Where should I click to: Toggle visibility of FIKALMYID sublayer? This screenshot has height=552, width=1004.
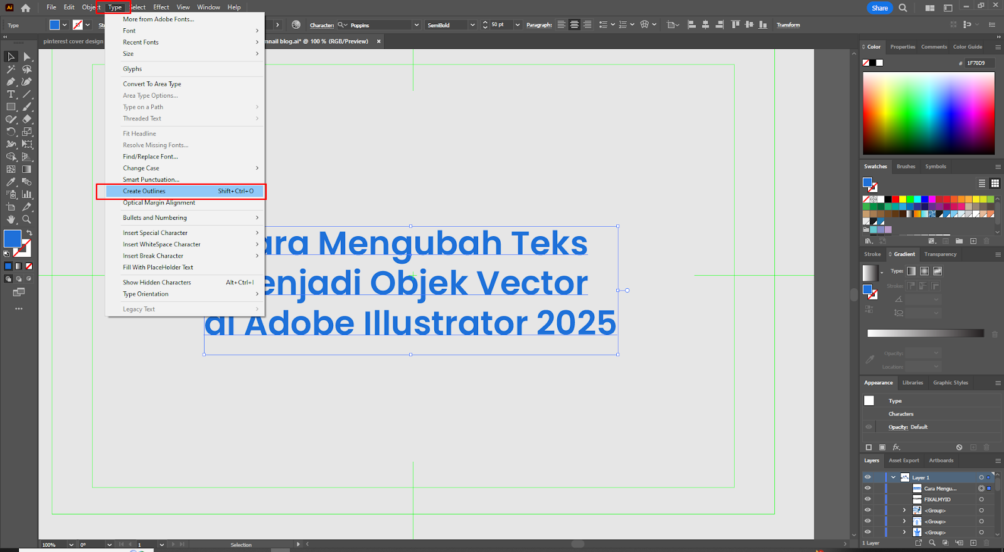pos(868,499)
